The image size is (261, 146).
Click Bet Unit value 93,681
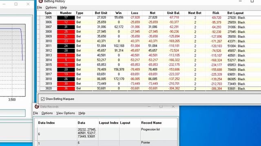point(101,88)
